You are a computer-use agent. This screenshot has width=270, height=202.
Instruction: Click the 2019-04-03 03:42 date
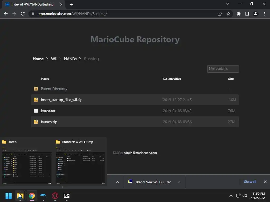coord(177,111)
